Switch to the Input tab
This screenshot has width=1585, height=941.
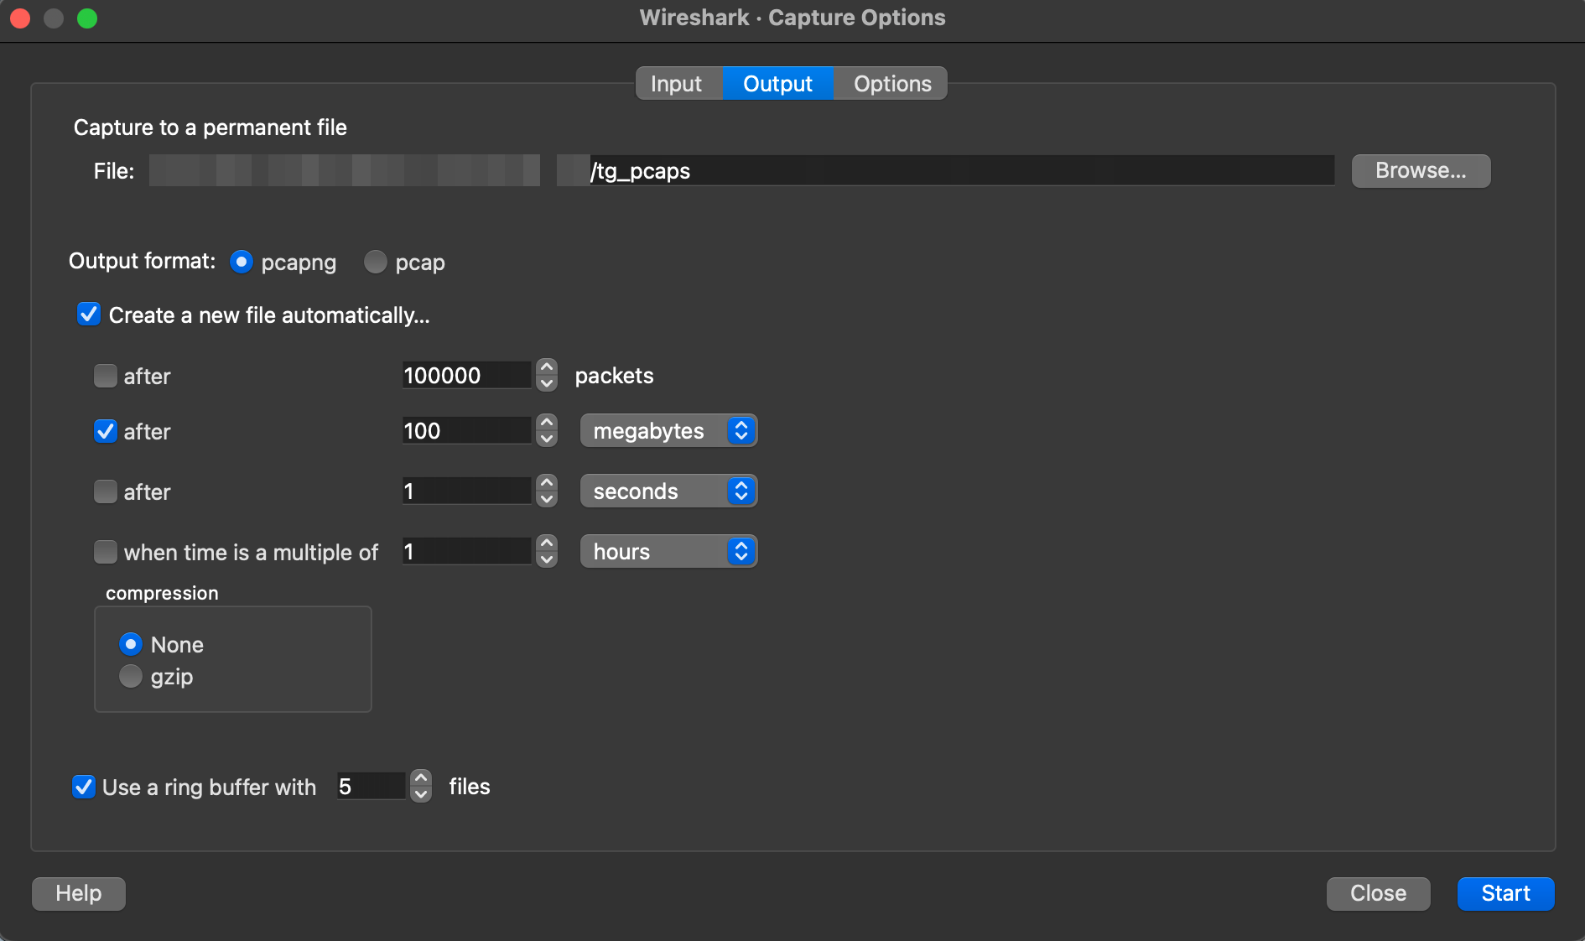678,84
